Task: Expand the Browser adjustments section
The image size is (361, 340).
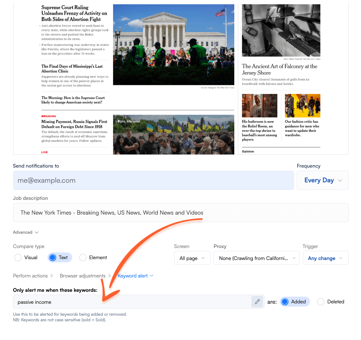Action: [85, 276]
